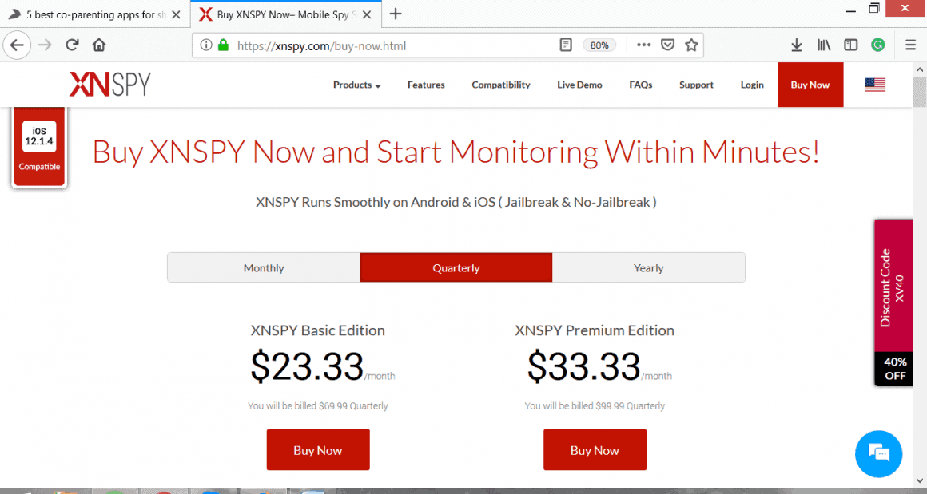Go back to the previous page

(17, 45)
